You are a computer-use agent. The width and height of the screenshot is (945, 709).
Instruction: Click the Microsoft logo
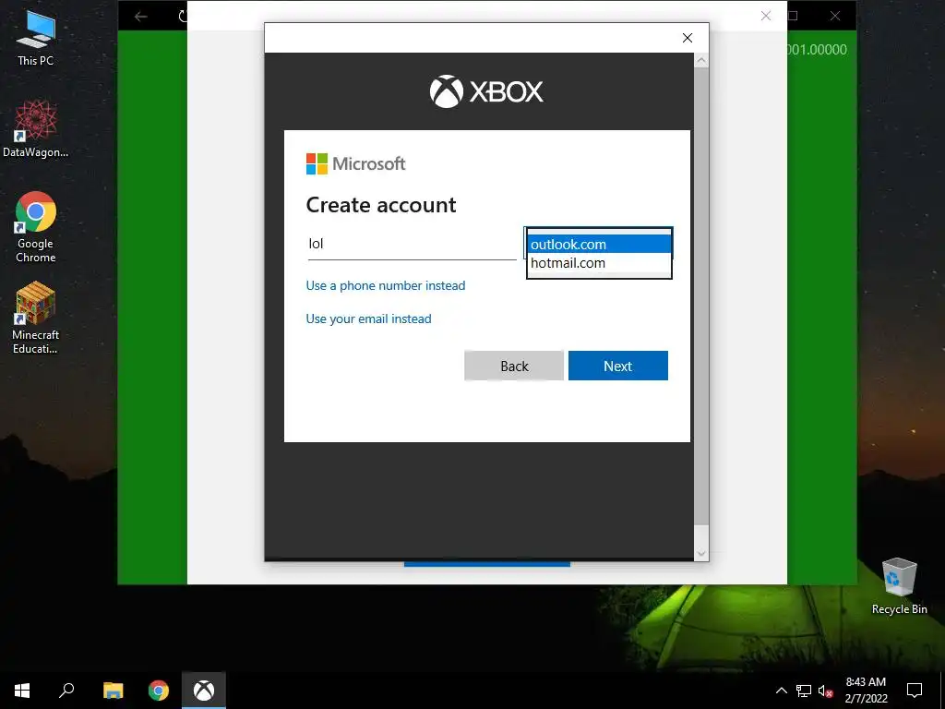355,163
